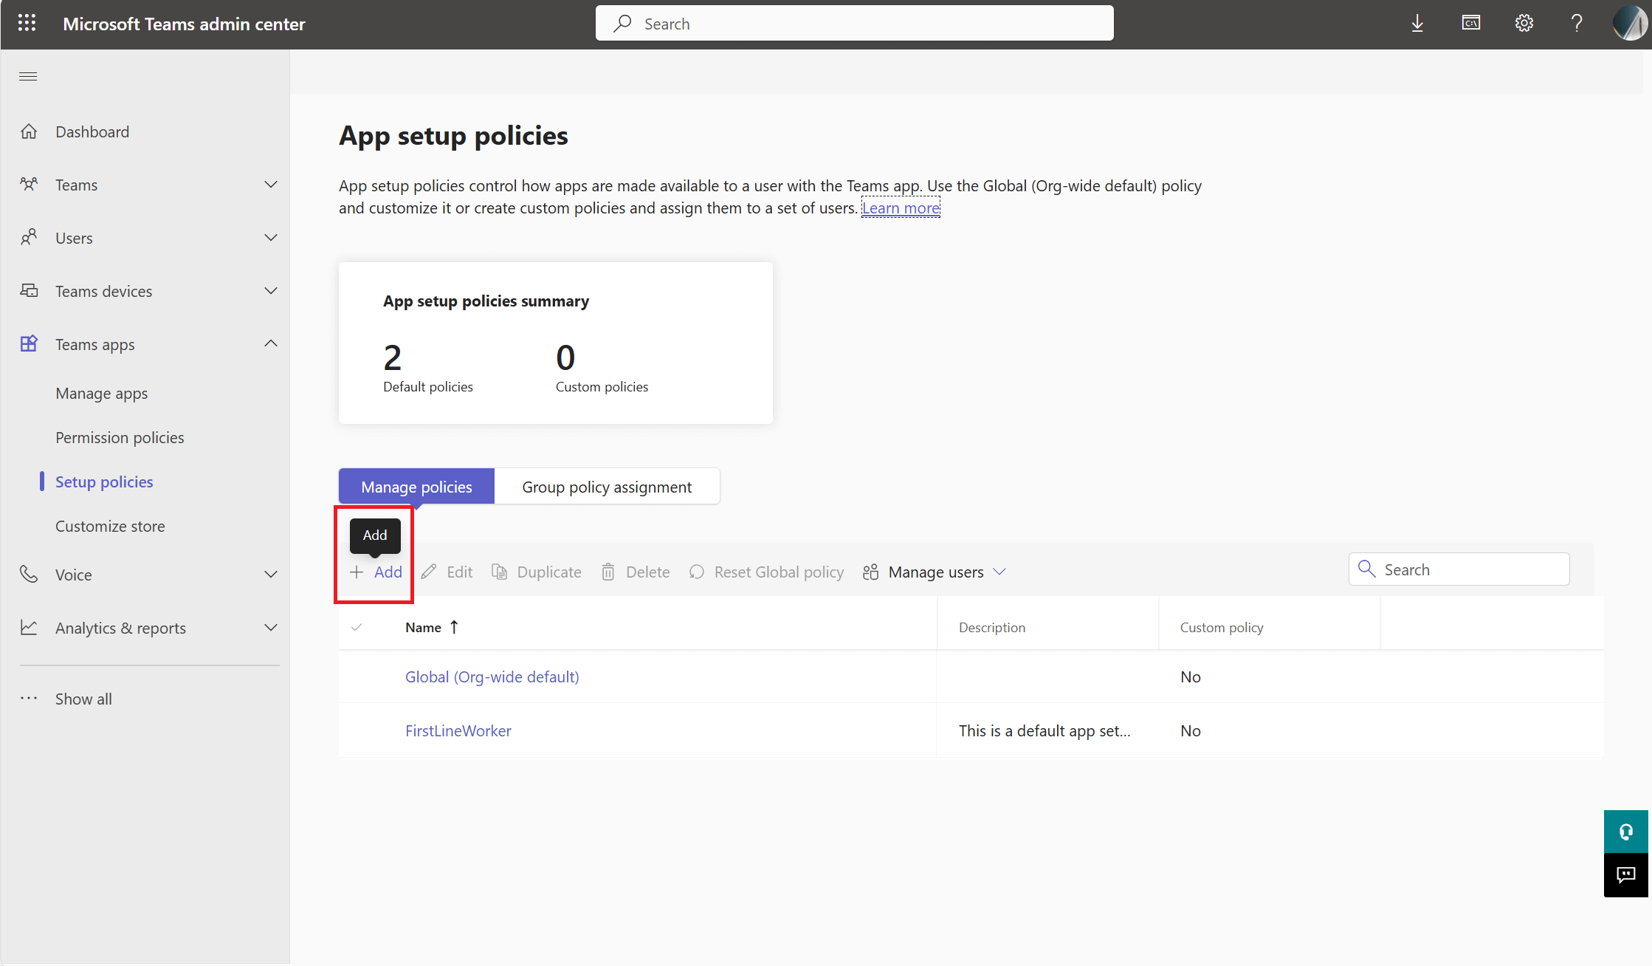Sort by the Description column header

pyautogui.click(x=992, y=628)
